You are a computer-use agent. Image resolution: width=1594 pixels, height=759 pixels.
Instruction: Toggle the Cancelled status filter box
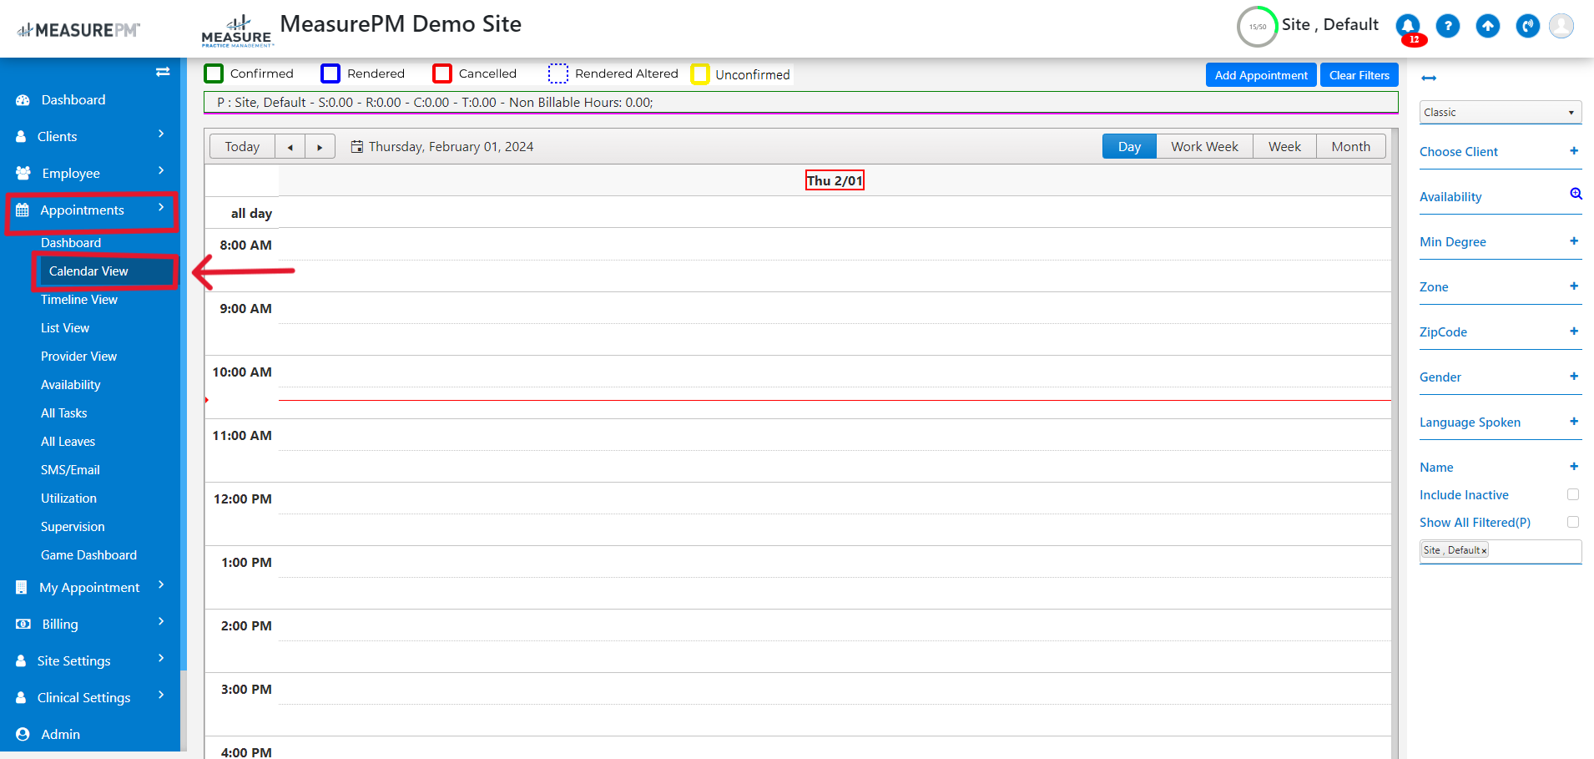coord(442,73)
